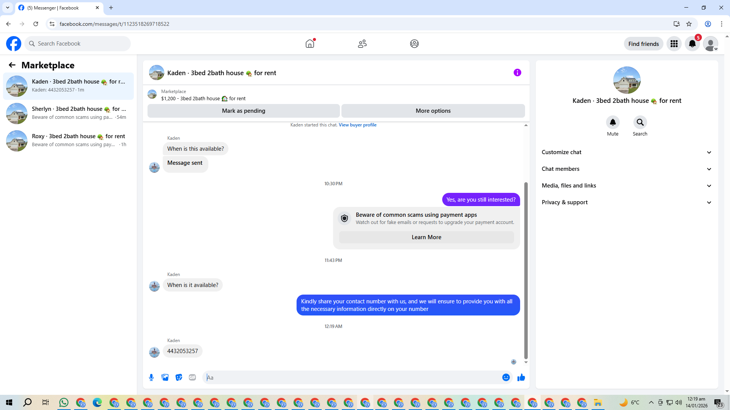Open the View buyer profile link
This screenshot has height=410, width=730.
357,125
